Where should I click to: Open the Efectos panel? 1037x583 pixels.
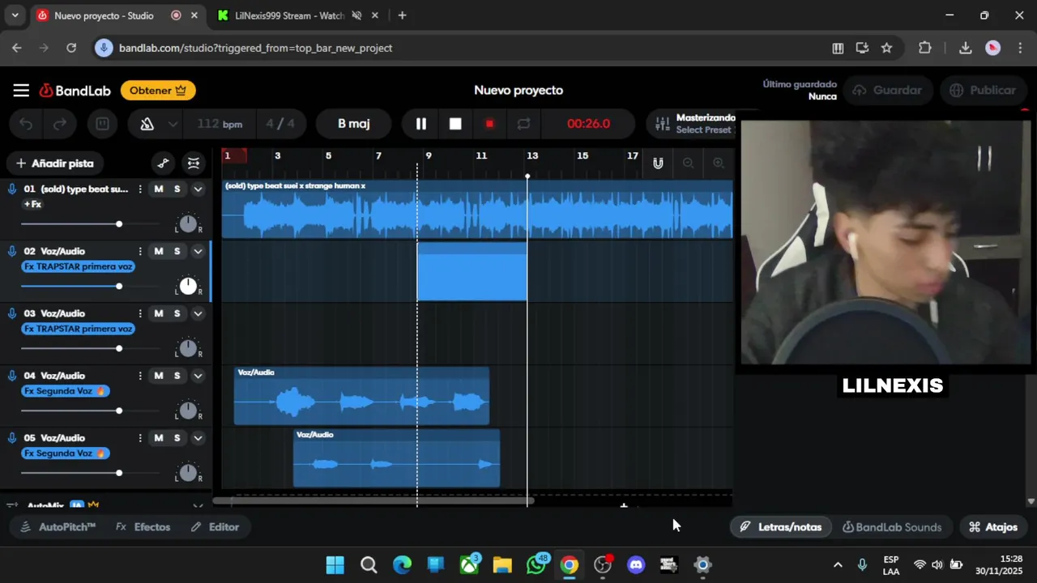(143, 527)
